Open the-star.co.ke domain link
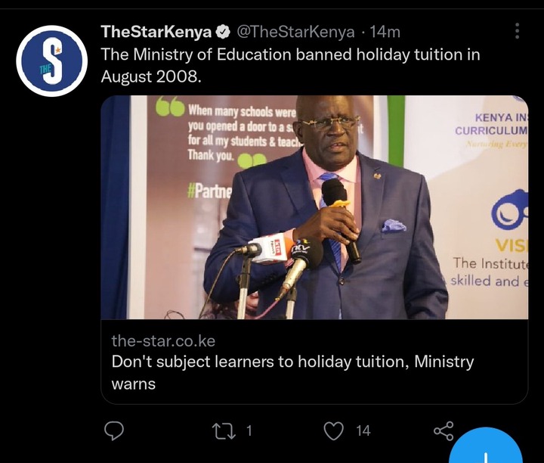Viewport: 544px width, 463px height. pyautogui.click(x=163, y=341)
